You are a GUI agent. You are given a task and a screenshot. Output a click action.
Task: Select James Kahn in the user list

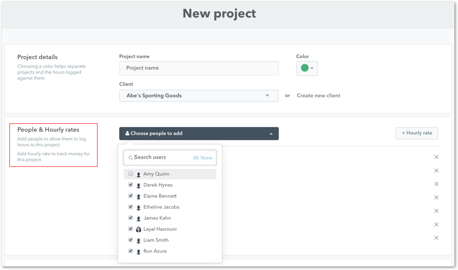pos(157,218)
